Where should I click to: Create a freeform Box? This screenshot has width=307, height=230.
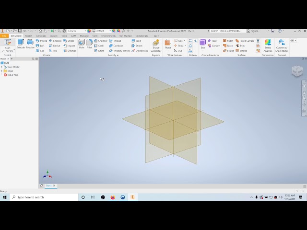pos(203,44)
